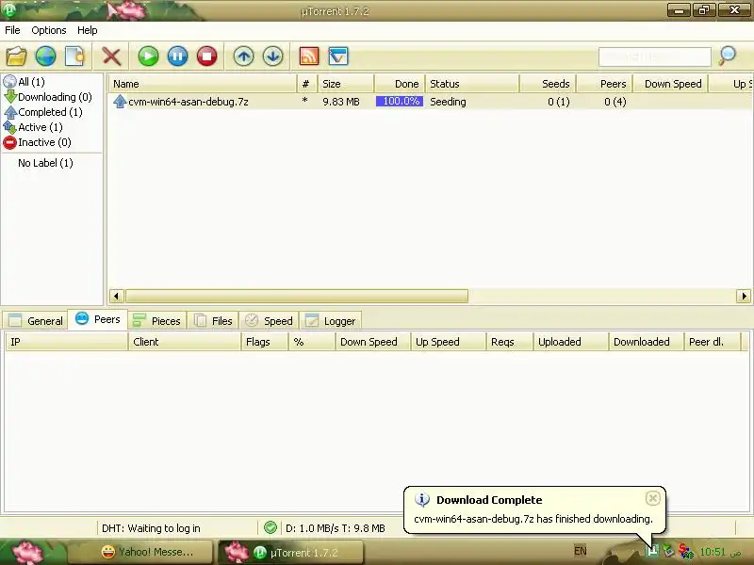
Task: Click the red X Remove torrent icon
Action: 111,56
